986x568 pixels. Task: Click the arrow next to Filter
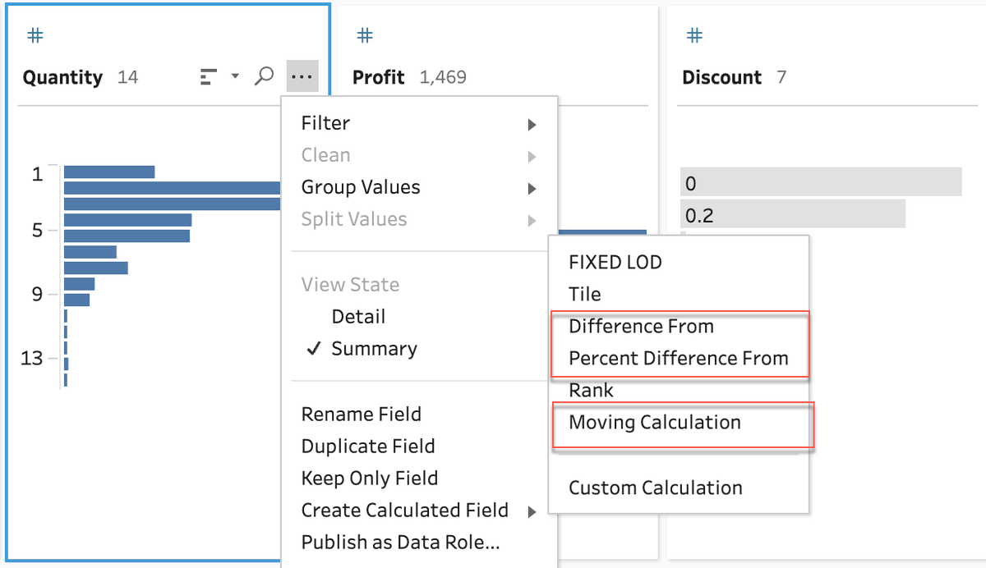point(532,125)
